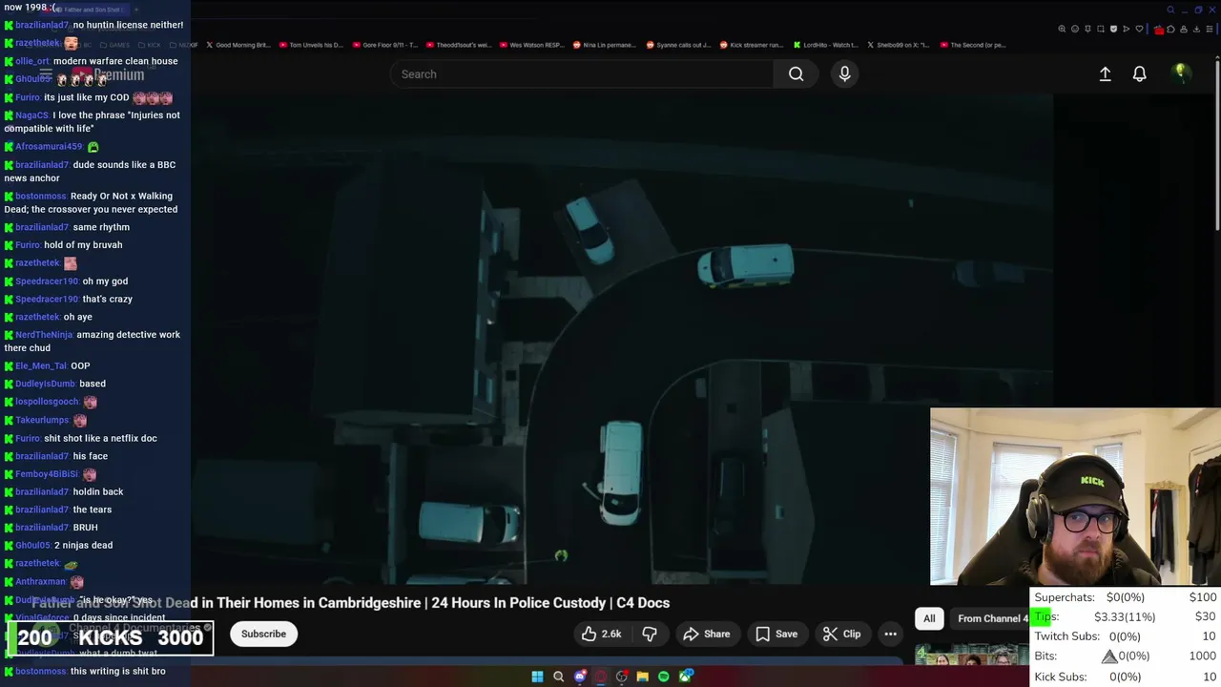
Task: Focus the YouTube Search field
Action: click(582, 74)
